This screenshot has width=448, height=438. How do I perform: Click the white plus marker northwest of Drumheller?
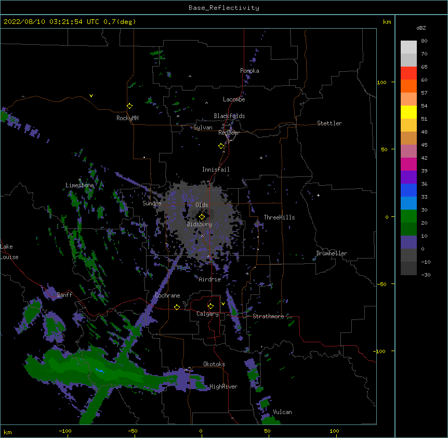click(318, 195)
